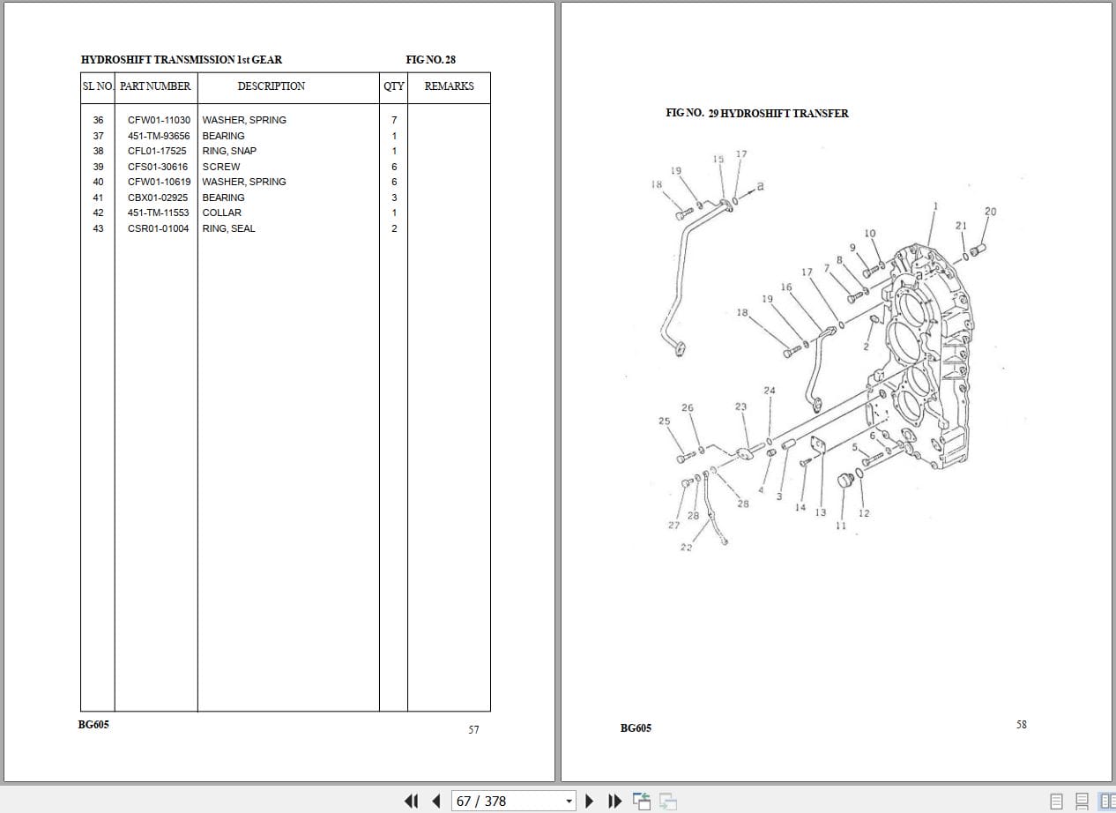Click part number CFW01-11030
The width and height of the screenshot is (1116, 813).
tap(159, 120)
